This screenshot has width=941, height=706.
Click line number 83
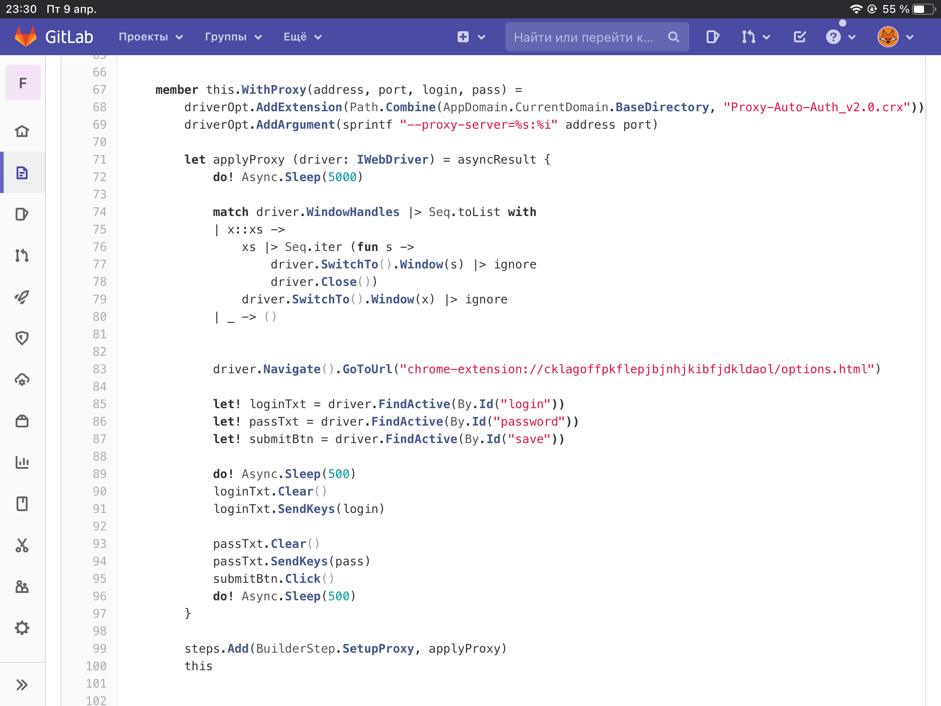click(100, 369)
